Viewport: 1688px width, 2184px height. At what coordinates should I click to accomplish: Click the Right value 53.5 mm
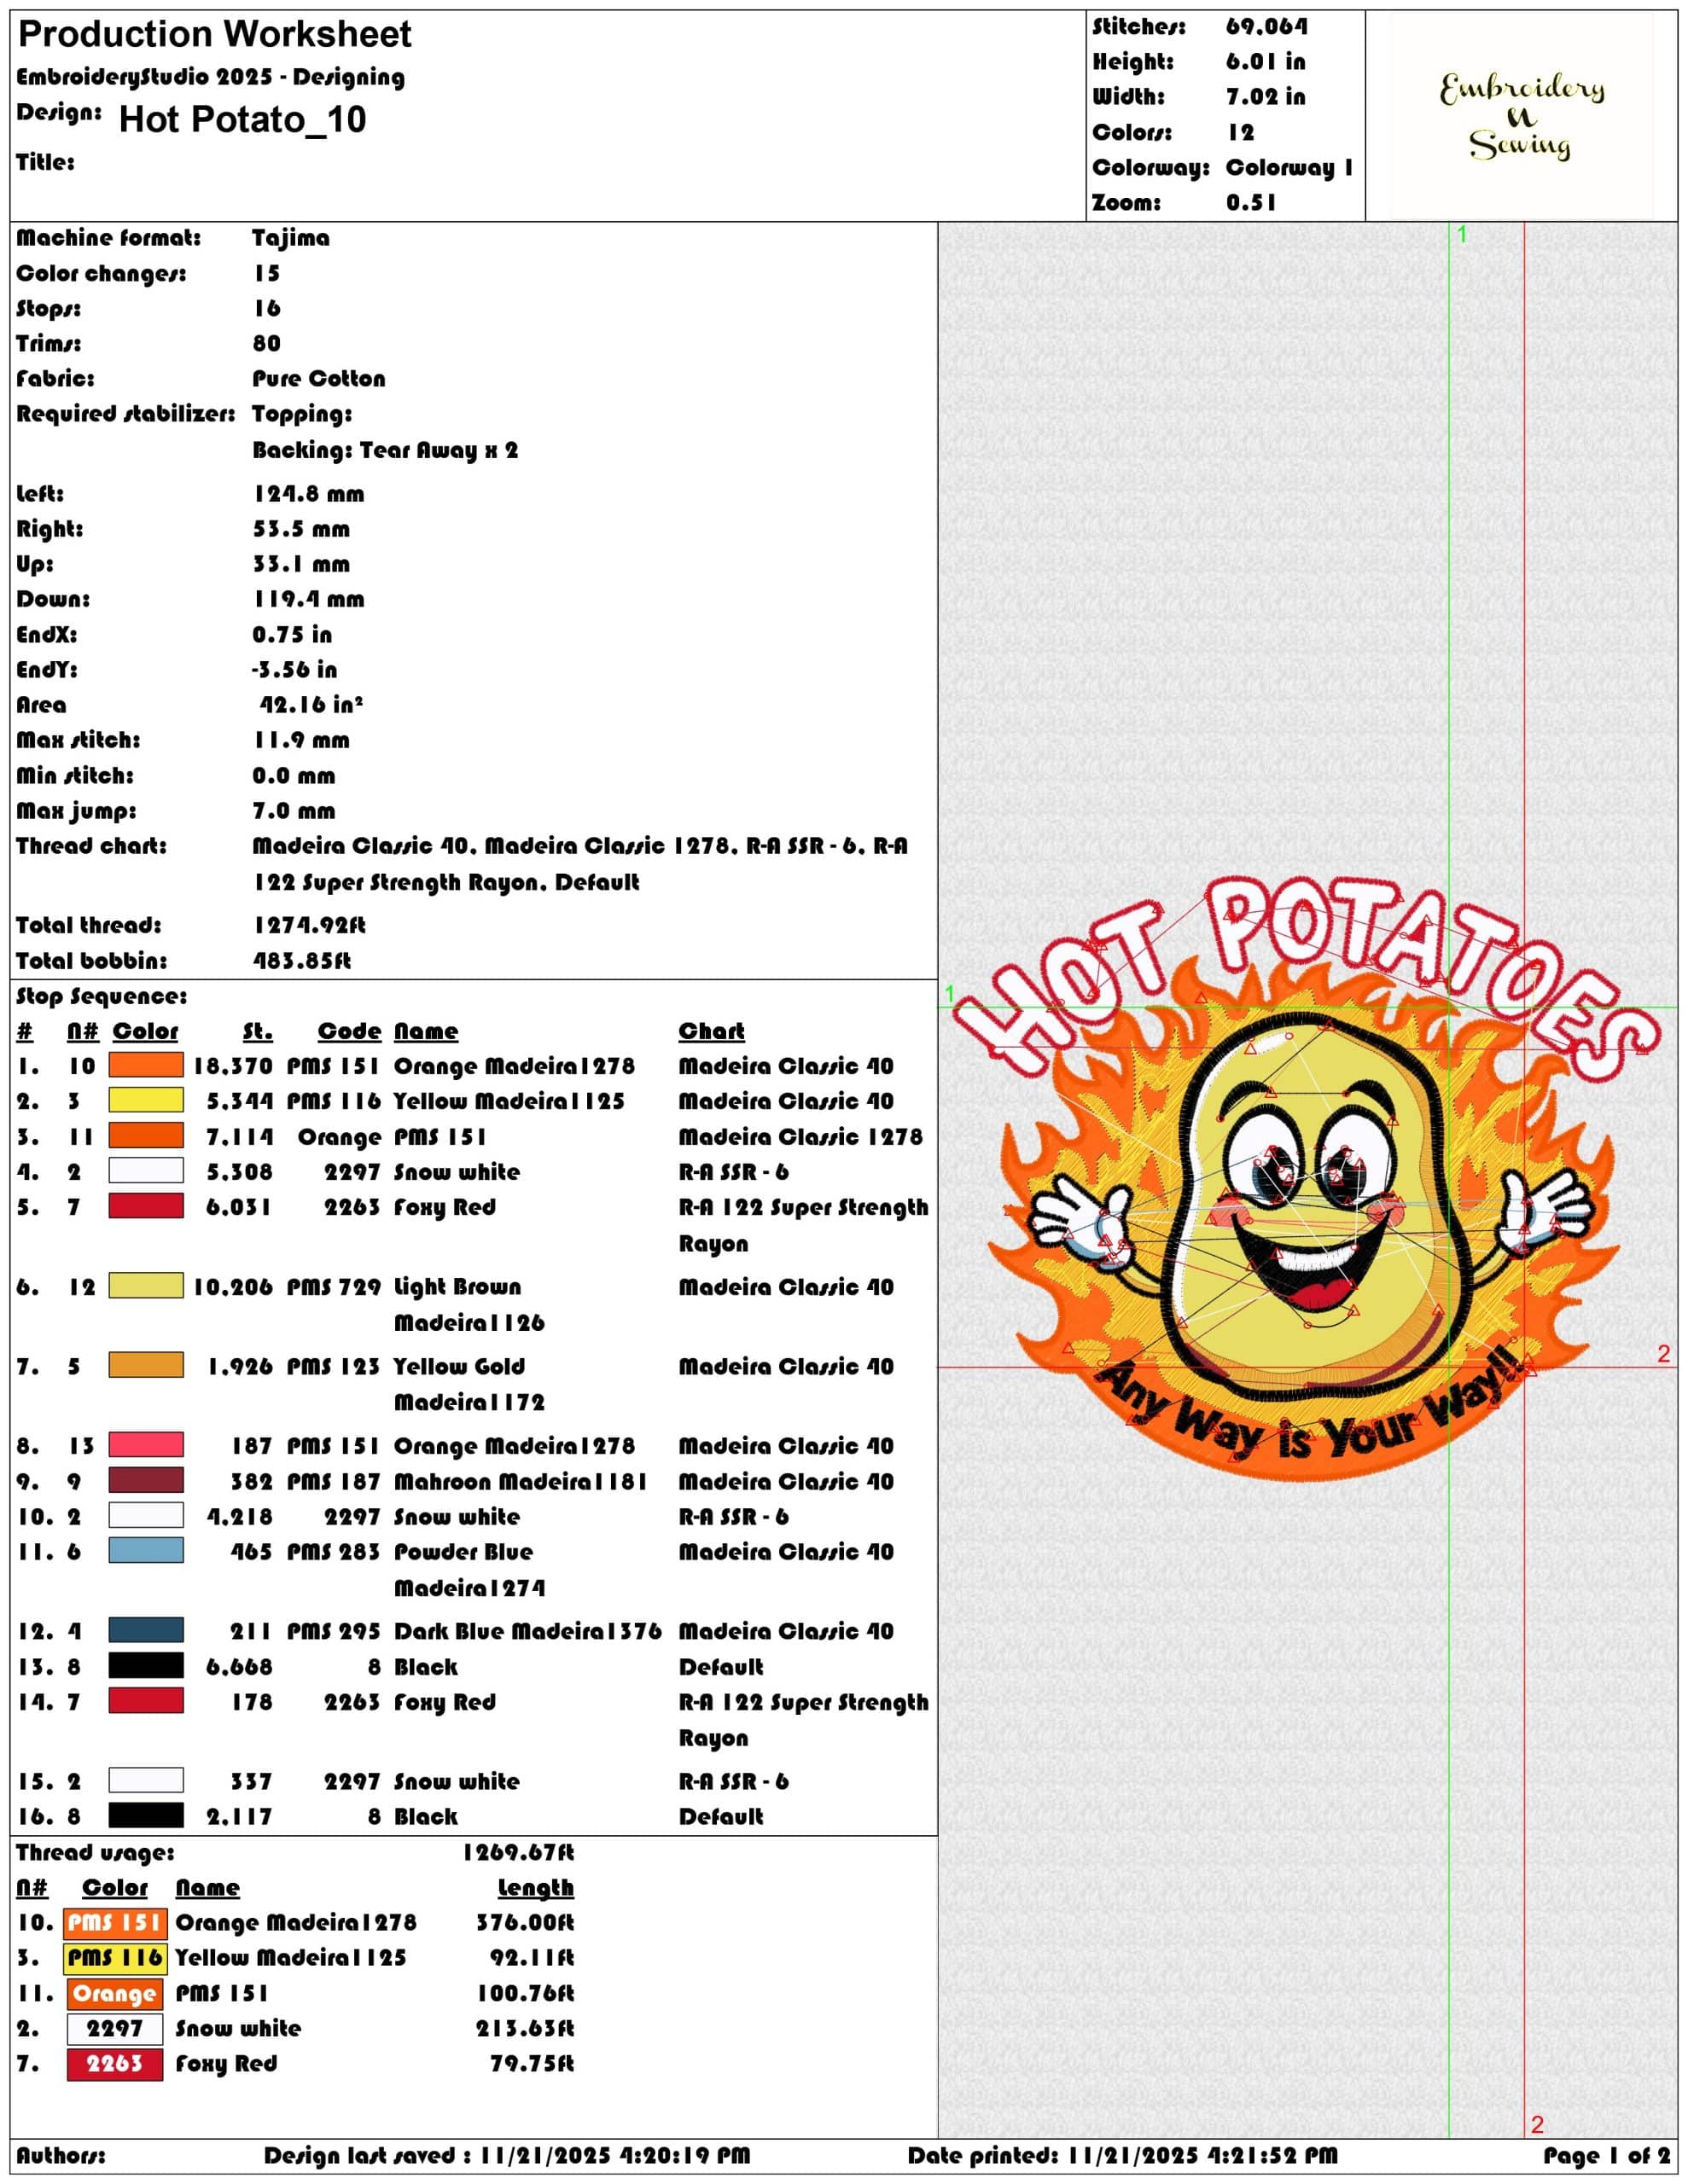click(301, 529)
